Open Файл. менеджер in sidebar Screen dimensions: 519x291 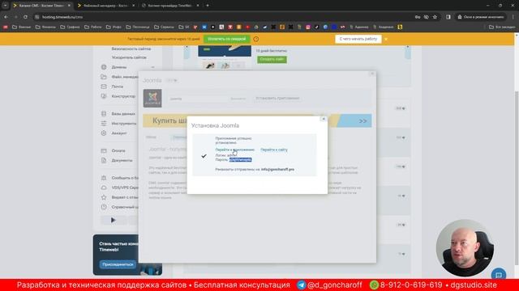pos(125,77)
